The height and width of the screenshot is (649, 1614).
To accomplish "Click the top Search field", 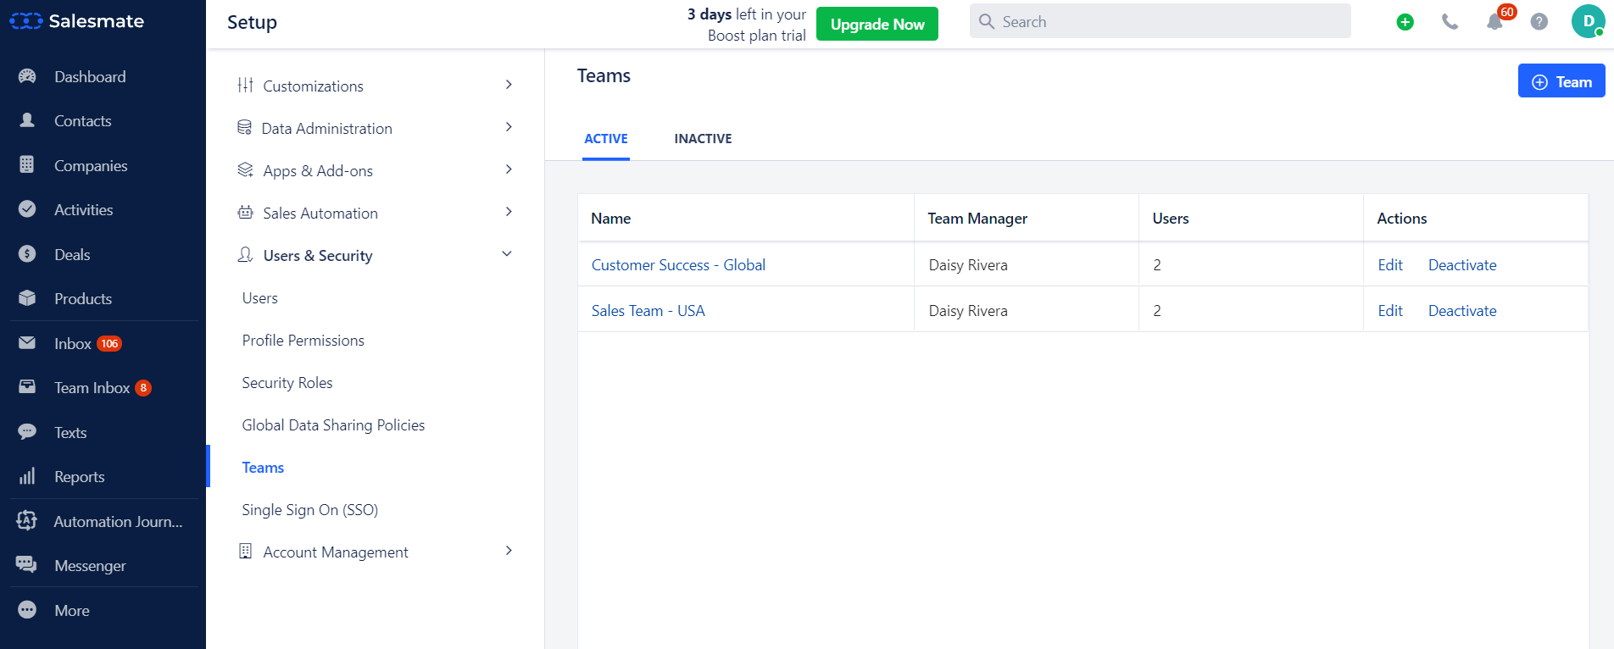I will [x=1160, y=21].
